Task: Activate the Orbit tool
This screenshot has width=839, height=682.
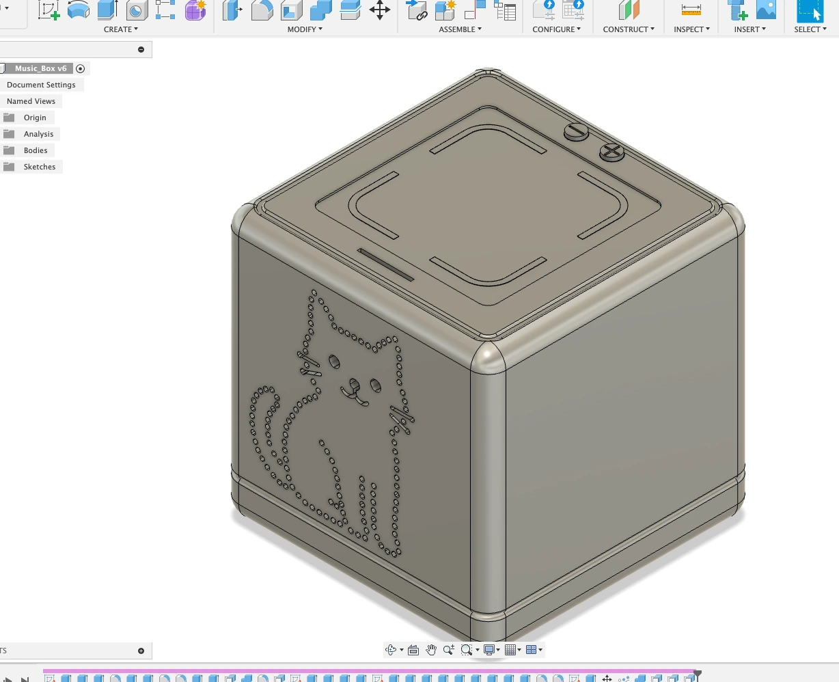Action: pyautogui.click(x=389, y=649)
